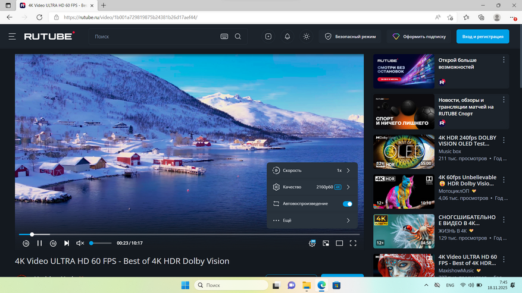Click Оформить подписку button

(x=419, y=36)
